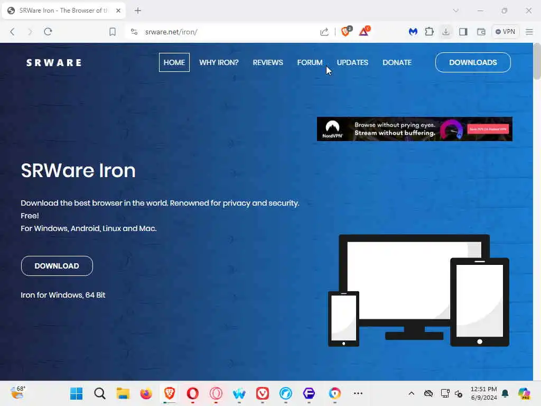Open the weather widget showing 68°

(17, 393)
